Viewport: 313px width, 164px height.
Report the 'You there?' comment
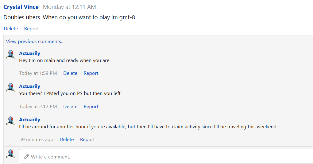click(91, 107)
